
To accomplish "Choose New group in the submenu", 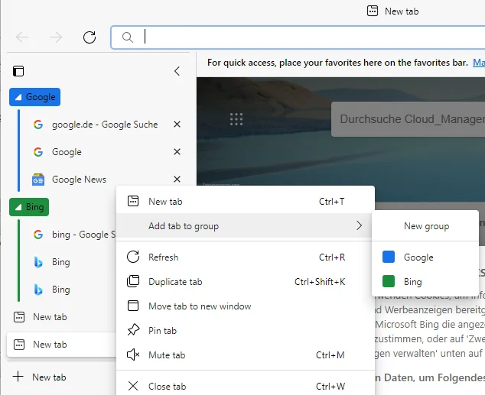I will coord(425,225).
